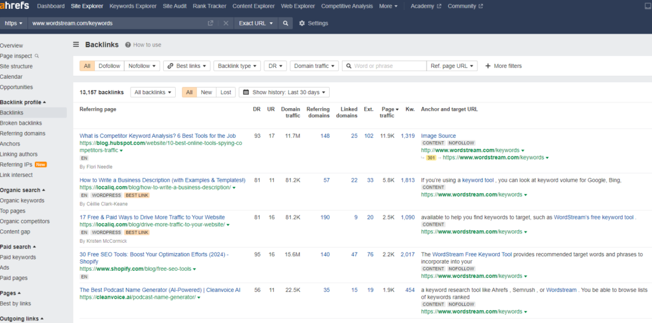
Task: Click the Word or phrase search field
Action: point(384,66)
